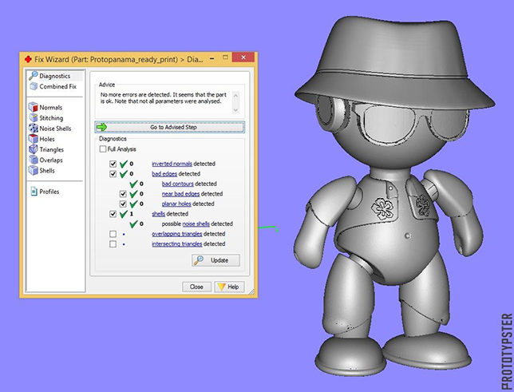
Task: Open the Diagnostics page
Action: click(x=55, y=76)
